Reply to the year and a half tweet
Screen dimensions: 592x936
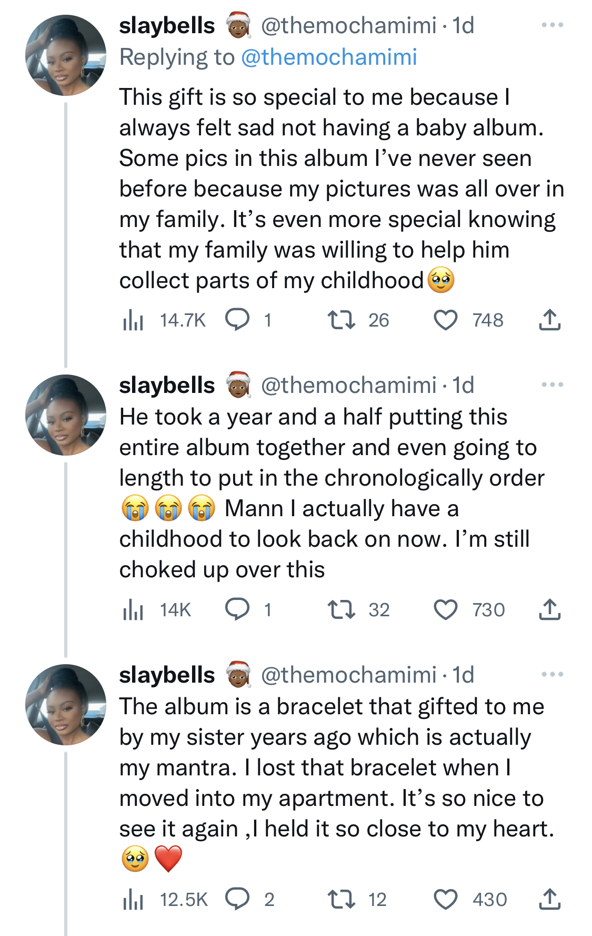coord(237,609)
